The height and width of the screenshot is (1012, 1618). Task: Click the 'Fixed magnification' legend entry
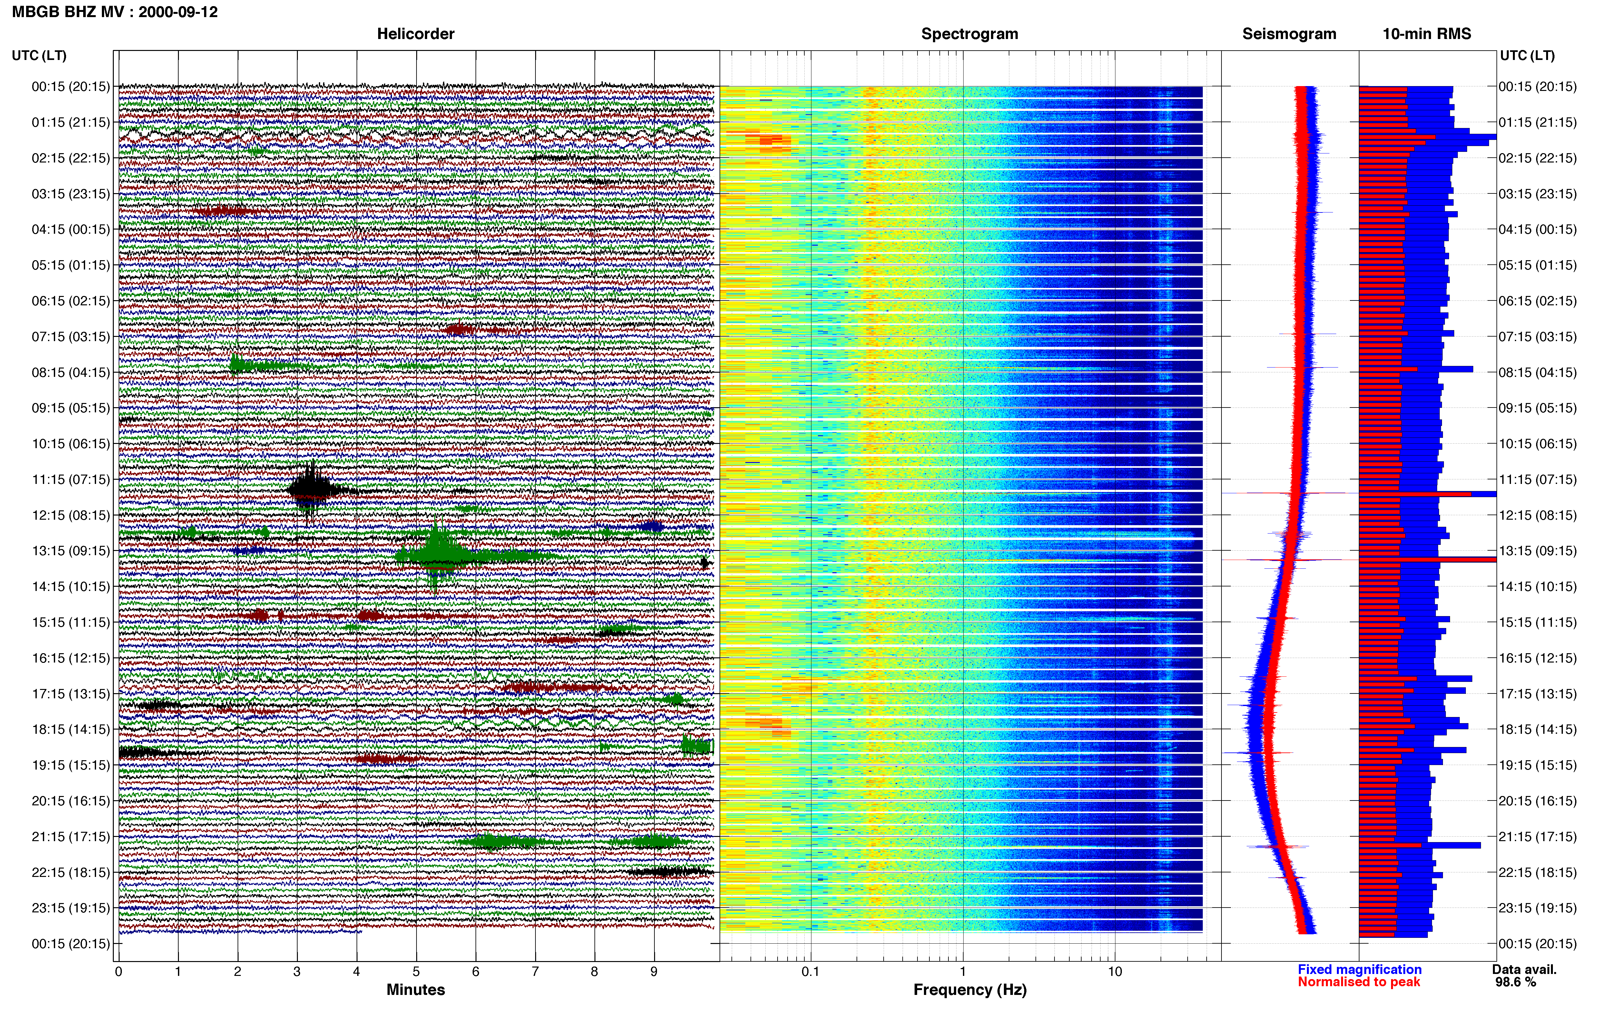click(x=1359, y=969)
